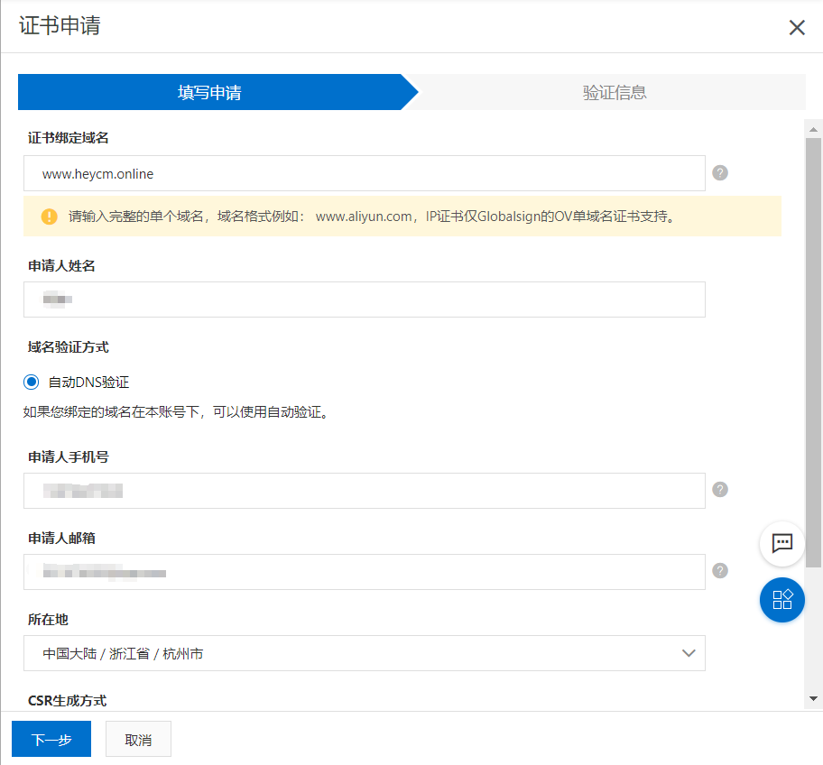The height and width of the screenshot is (765, 823).
Task: Click chevron arrow in 所在地 selector
Action: click(689, 653)
